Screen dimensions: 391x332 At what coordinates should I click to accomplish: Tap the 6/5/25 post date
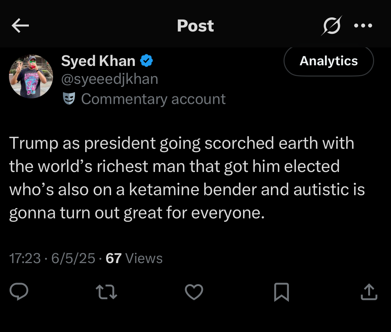click(73, 258)
